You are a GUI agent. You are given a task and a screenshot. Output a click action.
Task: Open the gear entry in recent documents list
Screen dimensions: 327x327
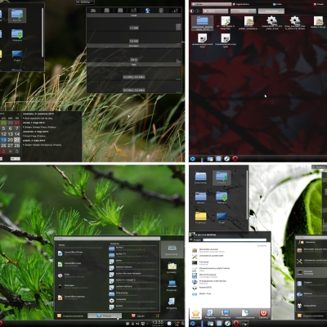[x=133, y=300]
